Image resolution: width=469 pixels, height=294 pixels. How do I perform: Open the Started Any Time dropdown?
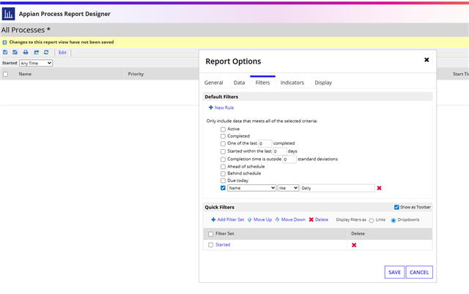pos(36,63)
